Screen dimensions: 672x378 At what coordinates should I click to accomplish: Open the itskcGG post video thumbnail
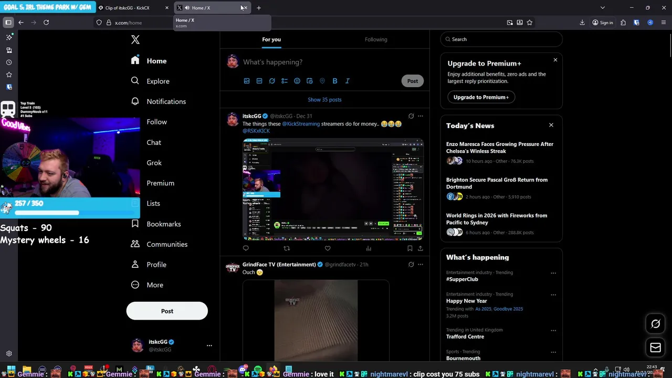pos(333,190)
